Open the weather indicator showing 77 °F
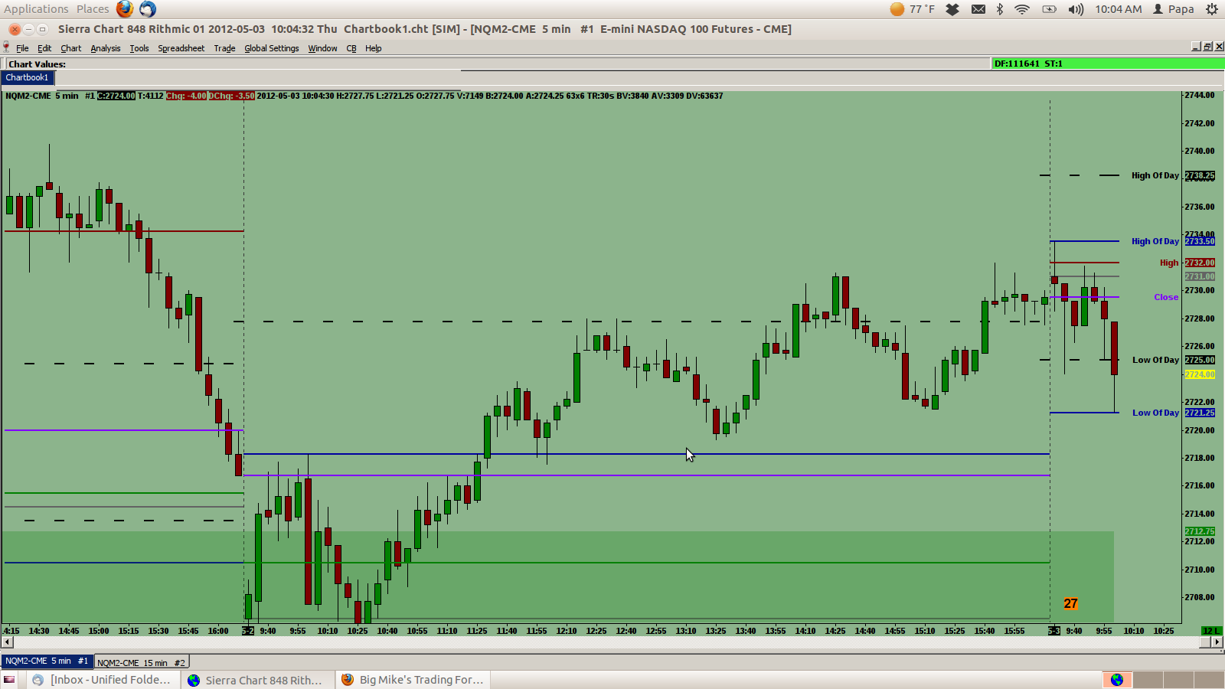This screenshot has height=689, width=1225. click(x=913, y=9)
